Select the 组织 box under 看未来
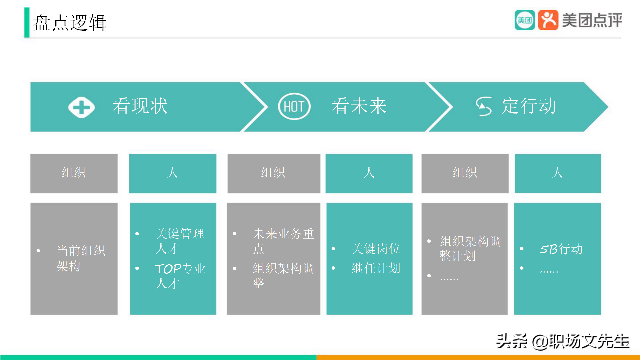 click(x=274, y=173)
